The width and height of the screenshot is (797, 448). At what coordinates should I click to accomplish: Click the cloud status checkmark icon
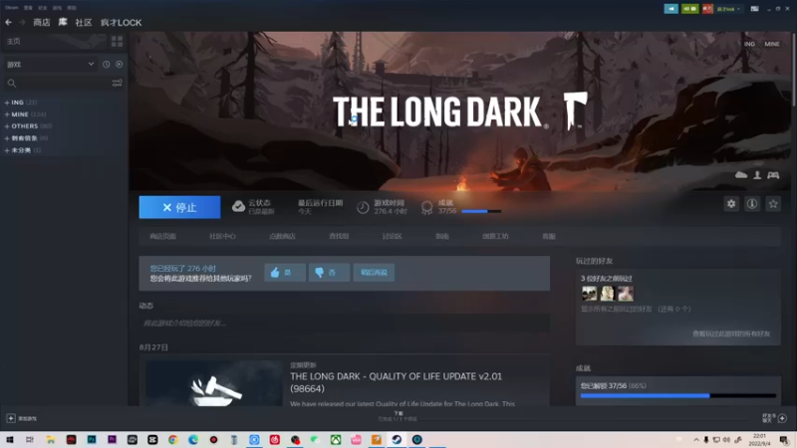pos(238,207)
